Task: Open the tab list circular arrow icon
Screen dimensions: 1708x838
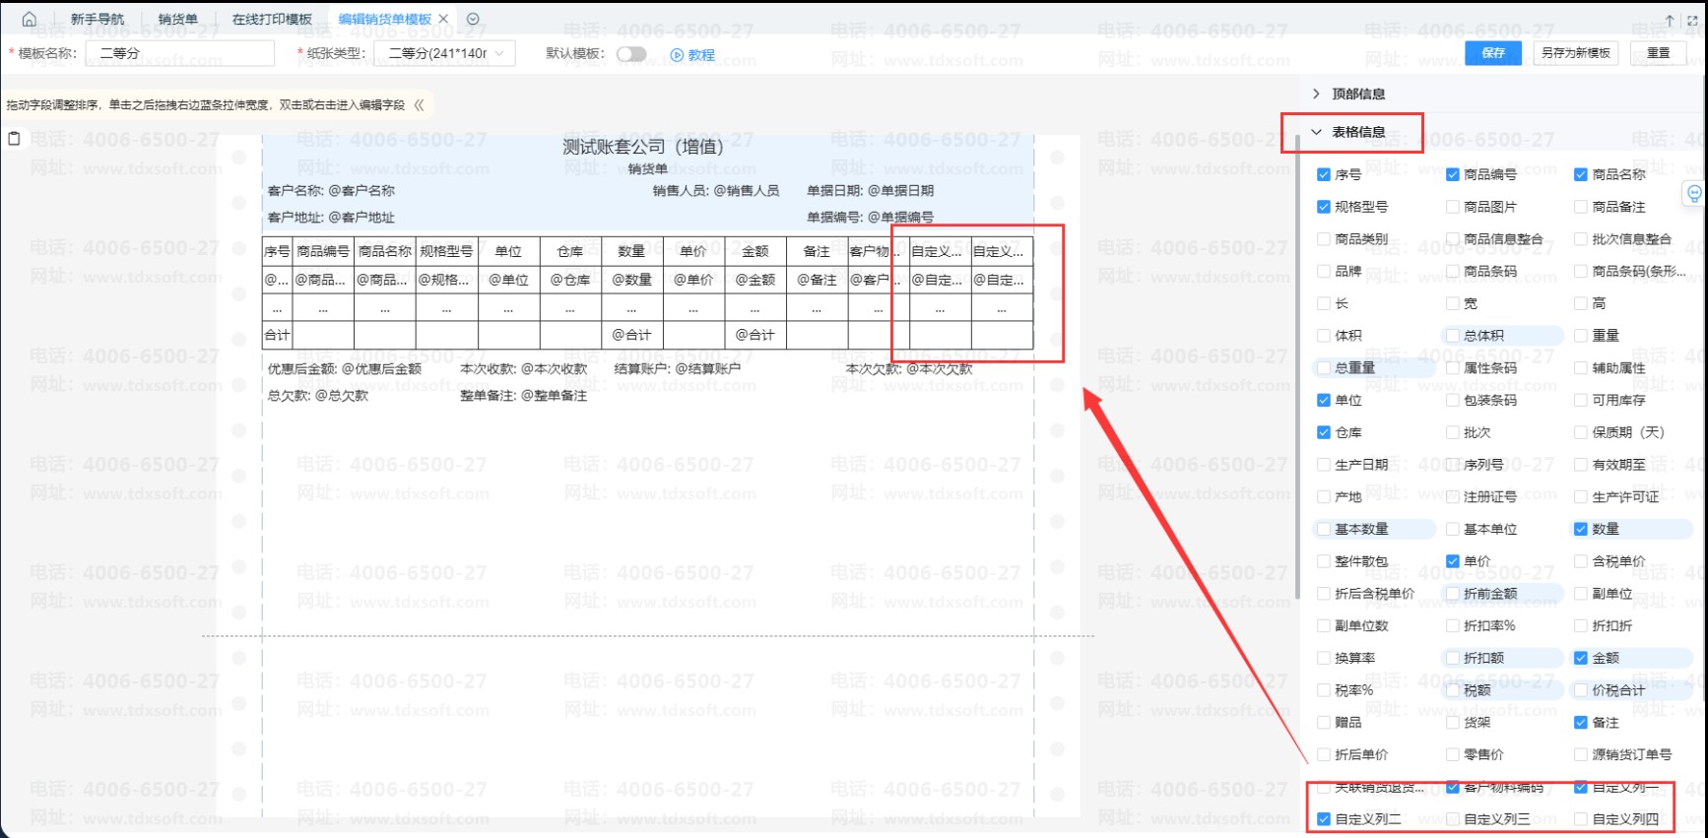Action: pos(473,19)
